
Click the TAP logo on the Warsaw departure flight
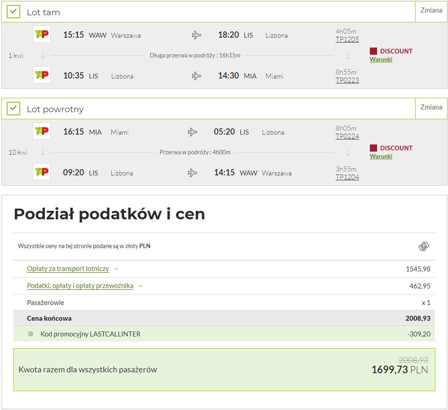(x=41, y=34)
